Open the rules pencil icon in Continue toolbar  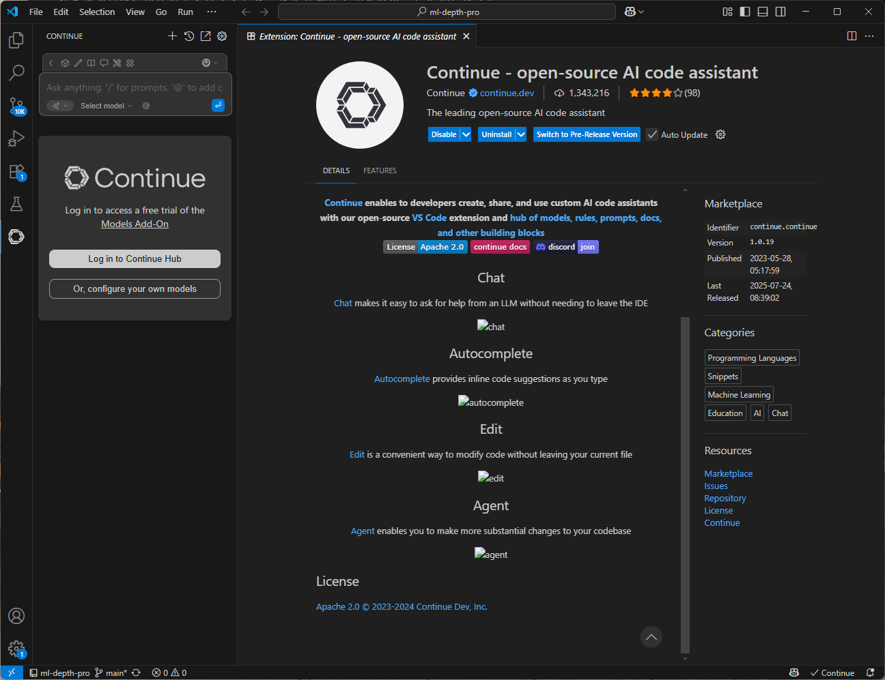tap(78, 63)
